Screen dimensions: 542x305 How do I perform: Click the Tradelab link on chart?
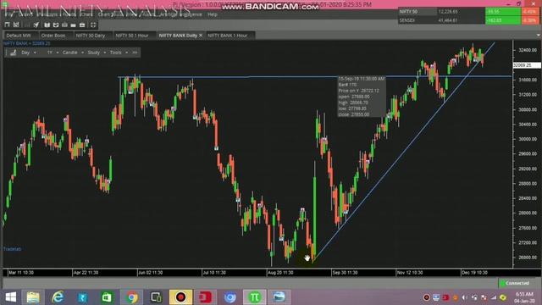pyautogui.click(x=12, y=249)
